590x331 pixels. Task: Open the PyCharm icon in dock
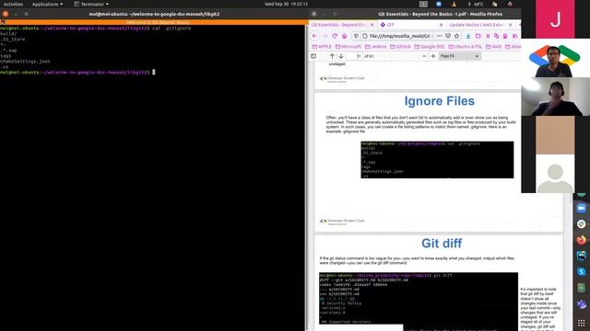582,256
